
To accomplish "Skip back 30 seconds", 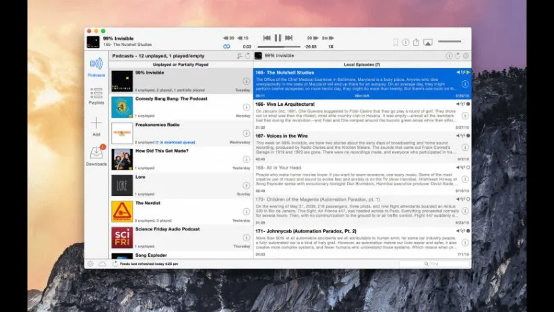I will (x=229, y=38).
